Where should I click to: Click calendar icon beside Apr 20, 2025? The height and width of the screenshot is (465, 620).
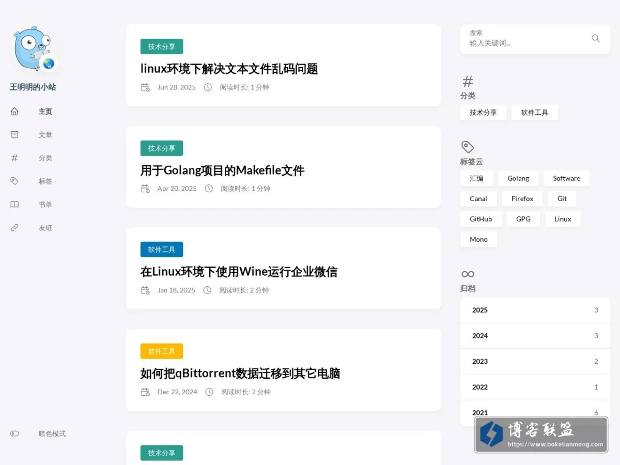point(145,189)
